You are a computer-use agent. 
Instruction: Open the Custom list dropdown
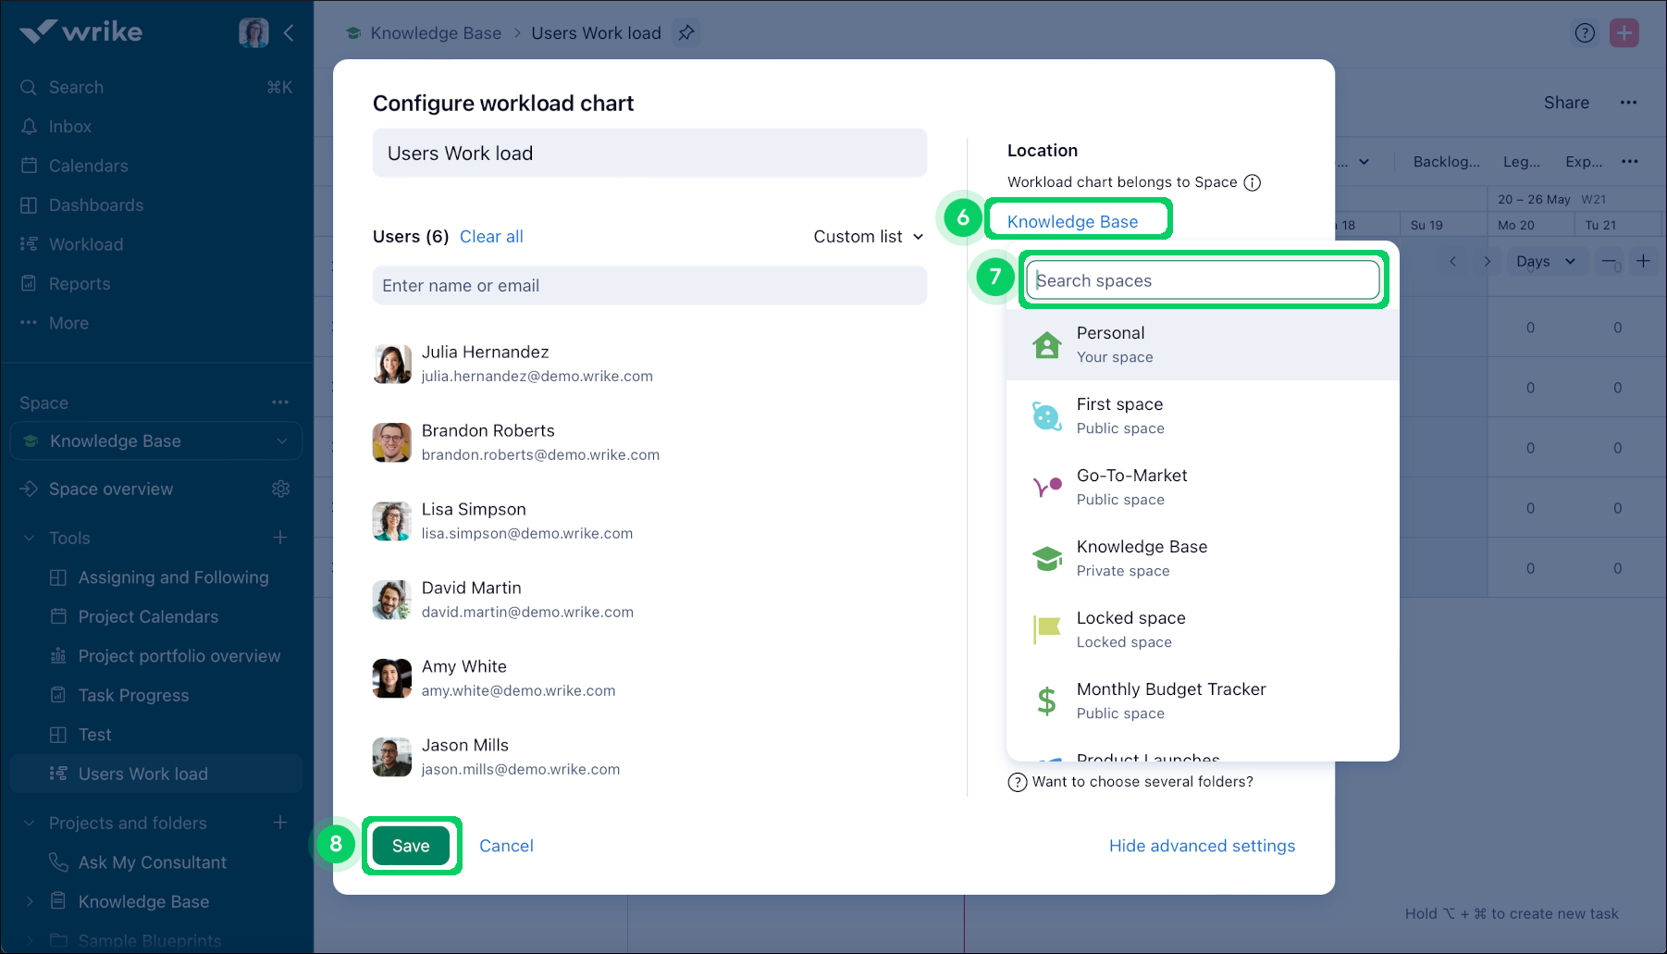pos(868,237)
